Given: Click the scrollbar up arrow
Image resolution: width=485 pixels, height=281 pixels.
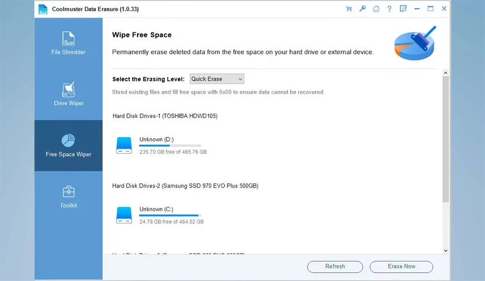Looking at the screenshot, I should click(x=446, y=73).
